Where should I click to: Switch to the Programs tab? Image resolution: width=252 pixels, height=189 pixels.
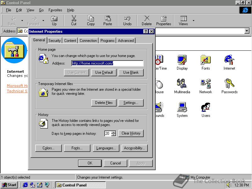[x=107, y=41]
